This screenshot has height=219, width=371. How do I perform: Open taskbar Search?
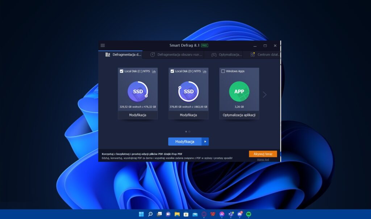click(150, 214)
